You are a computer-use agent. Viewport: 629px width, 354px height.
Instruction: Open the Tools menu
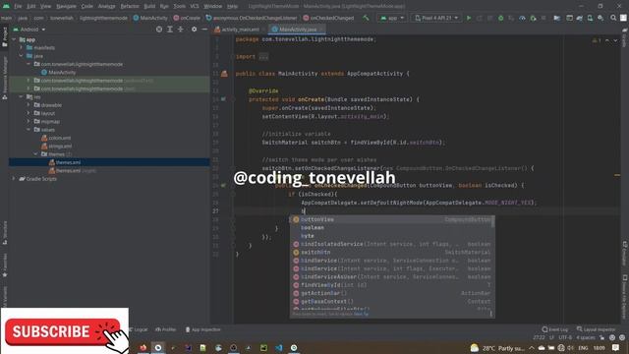[179, 6]
